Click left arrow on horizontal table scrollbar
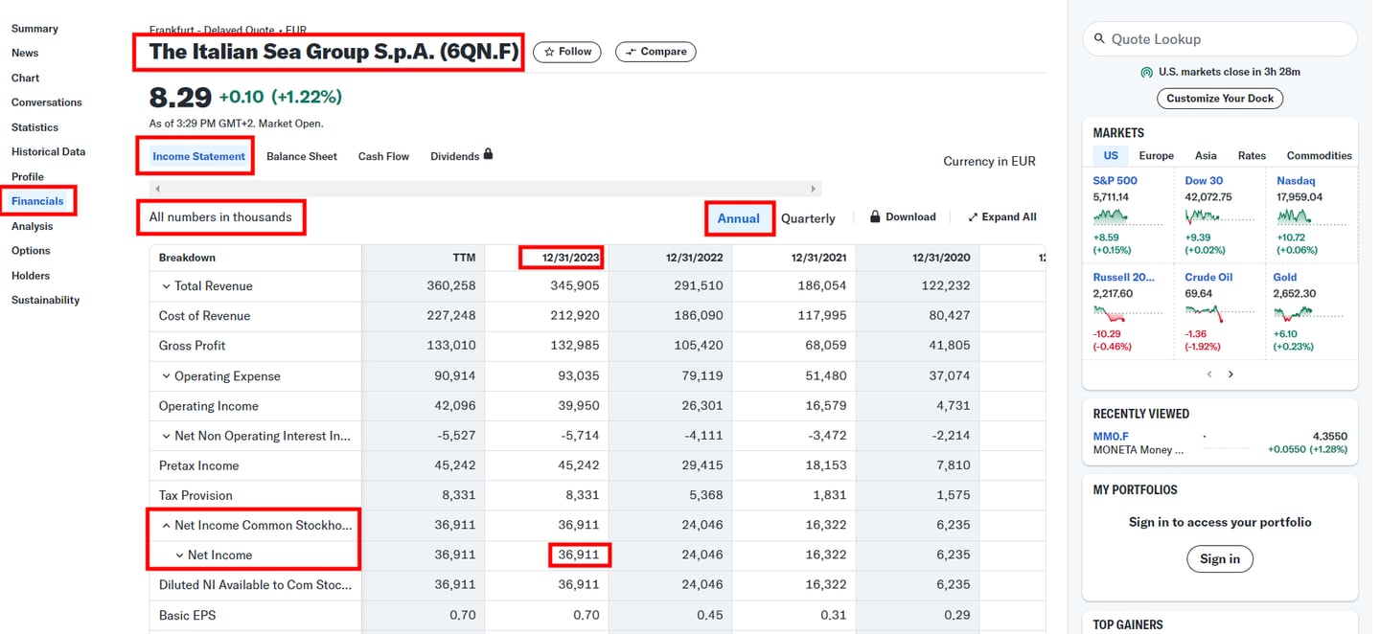The width and height of the screenshot is (1380, 634). click(x=157, y=189)
